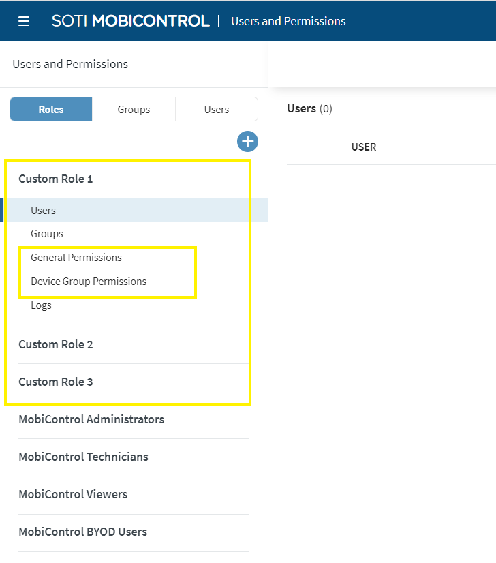
Task: Click the blue plus add role icon
Action: (x=247, y=142)
